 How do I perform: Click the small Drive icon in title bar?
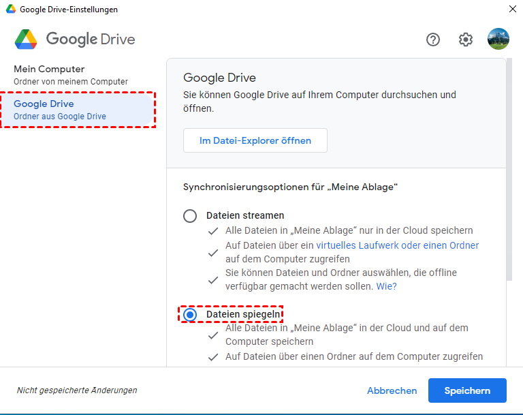point(10,10)
